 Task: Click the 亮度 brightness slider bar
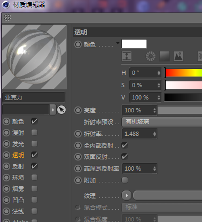coord(180,110)
